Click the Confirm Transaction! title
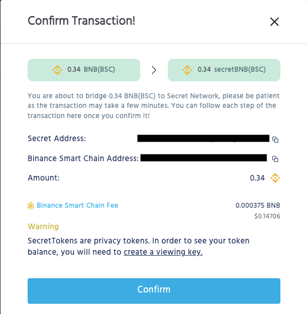The image size is (307, 314). tap(81, 21)
